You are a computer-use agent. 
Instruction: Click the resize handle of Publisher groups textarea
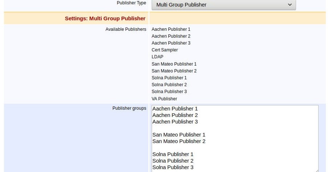pyautogui.click(x=317, y=171)
